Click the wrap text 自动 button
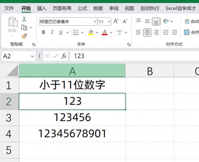This screenshot has height=162, width=199. [x=192, y=21]
